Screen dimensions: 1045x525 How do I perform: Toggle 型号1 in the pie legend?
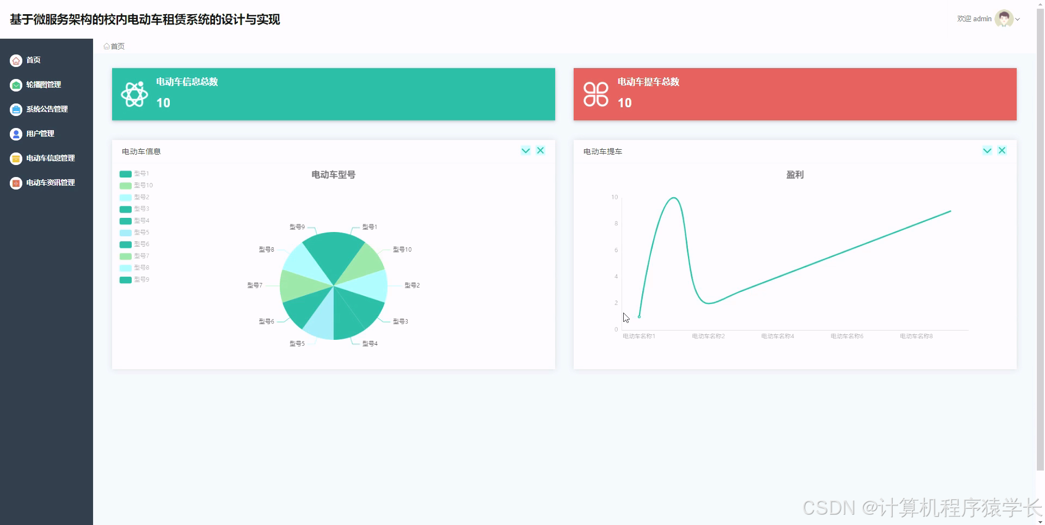pyautogui.click(x=134, y=174)
